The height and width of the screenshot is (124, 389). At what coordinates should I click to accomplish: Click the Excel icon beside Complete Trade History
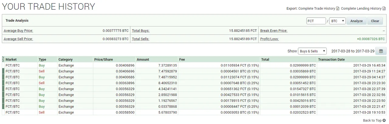click(338, 9)
